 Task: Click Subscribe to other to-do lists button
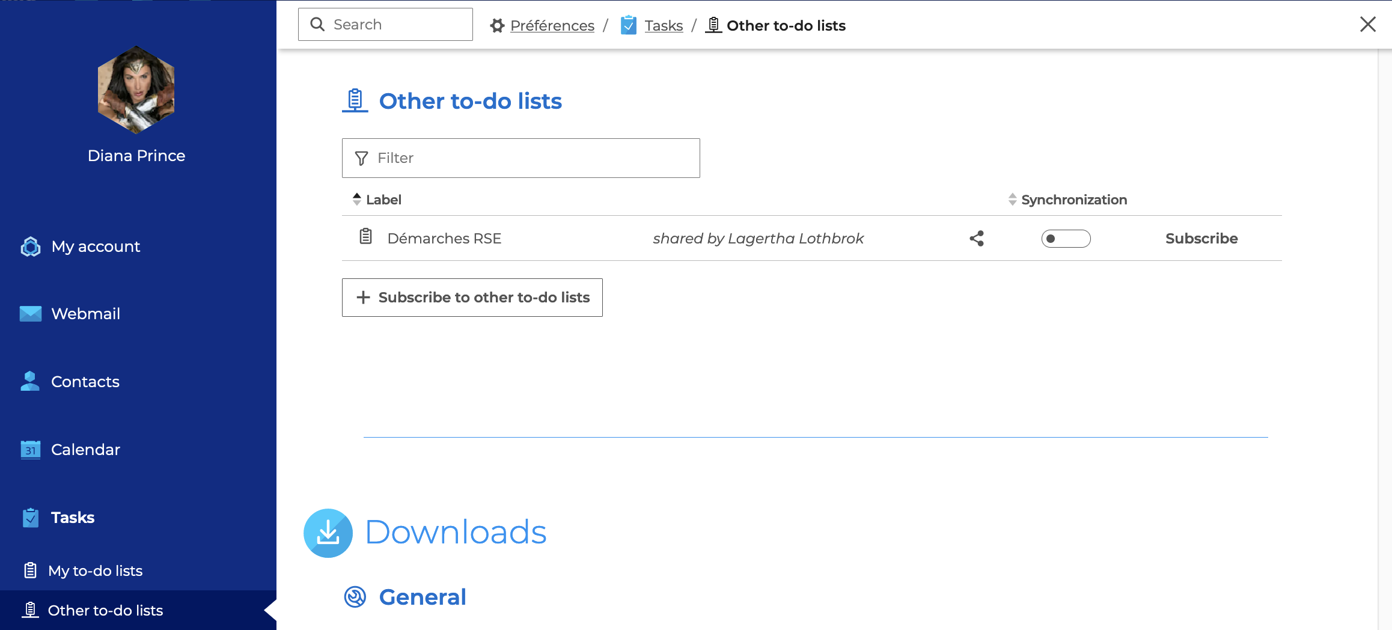[x=472, y=298]
